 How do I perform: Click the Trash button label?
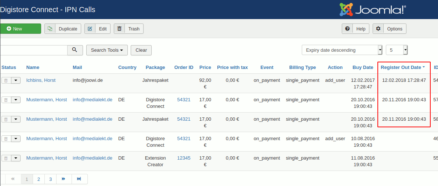click(134, 29)
